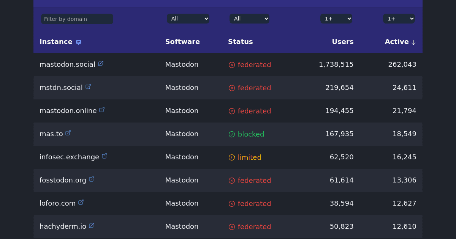This screenshot has height=239, width=456.
Task: Click fosstodon.org external link icon
Action: point(92,179)
